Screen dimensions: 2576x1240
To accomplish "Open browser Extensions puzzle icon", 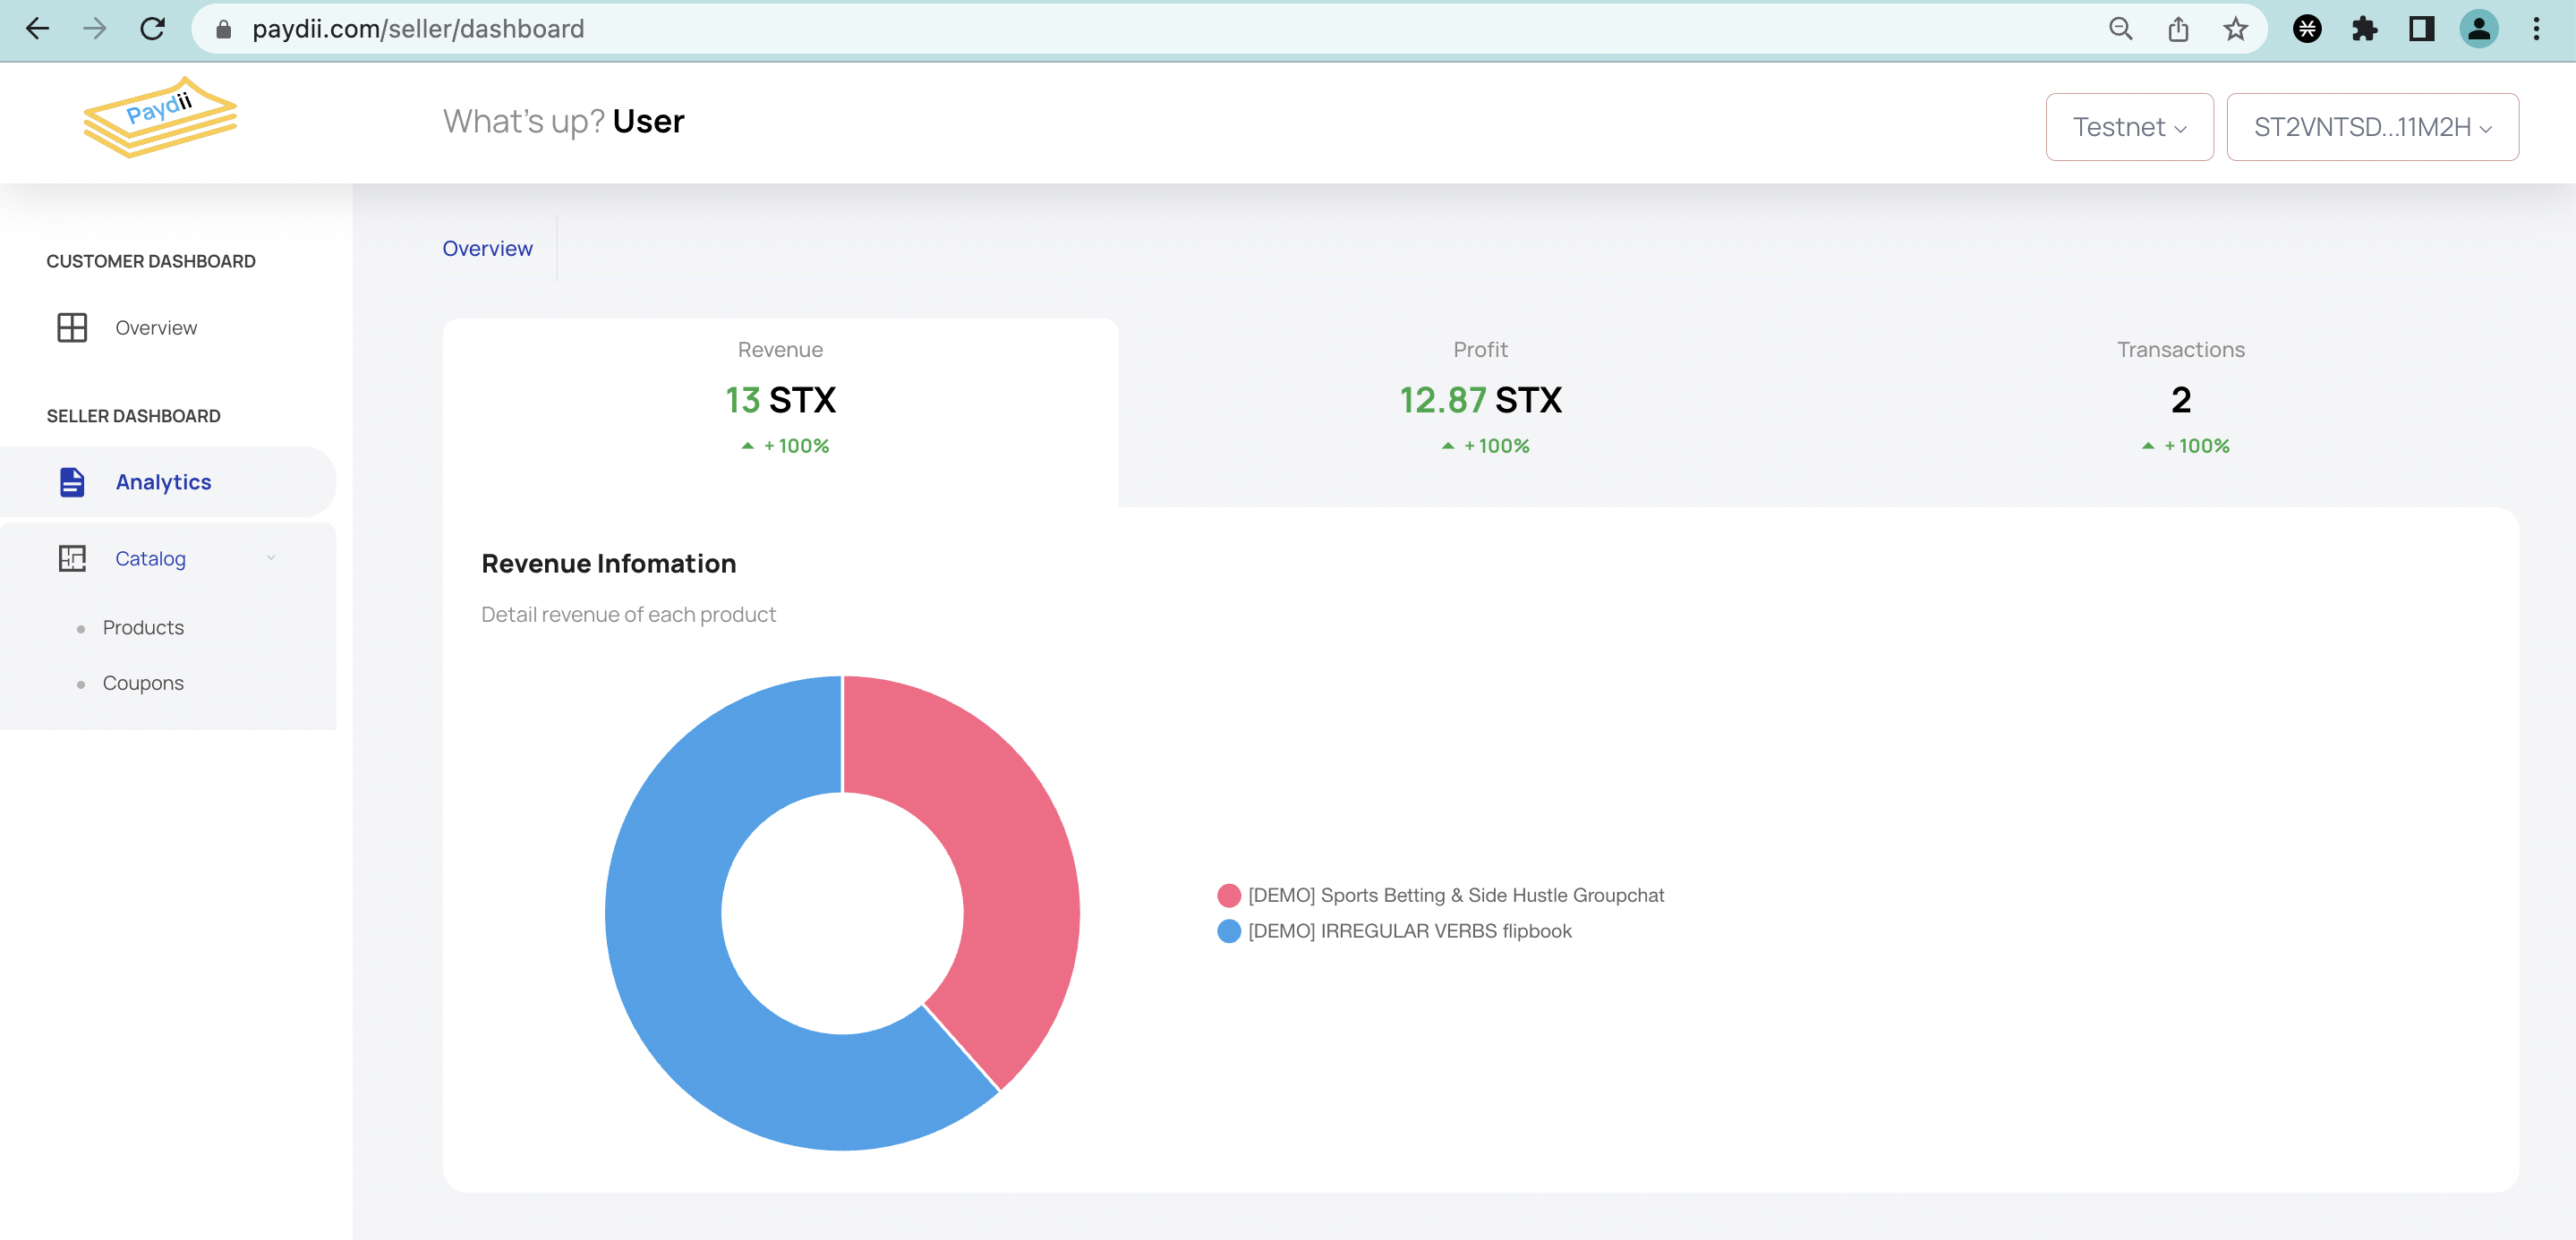I will tap(2364, 29).
